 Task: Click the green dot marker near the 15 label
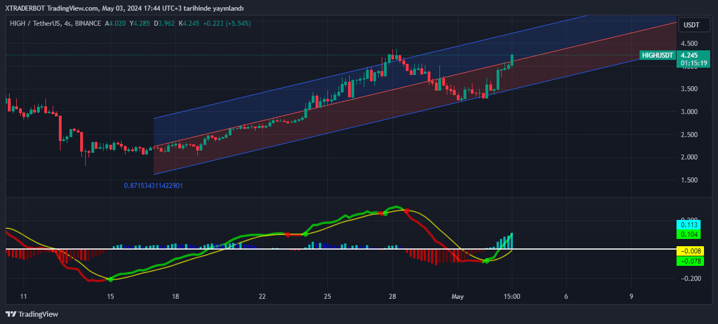[110, 279]
